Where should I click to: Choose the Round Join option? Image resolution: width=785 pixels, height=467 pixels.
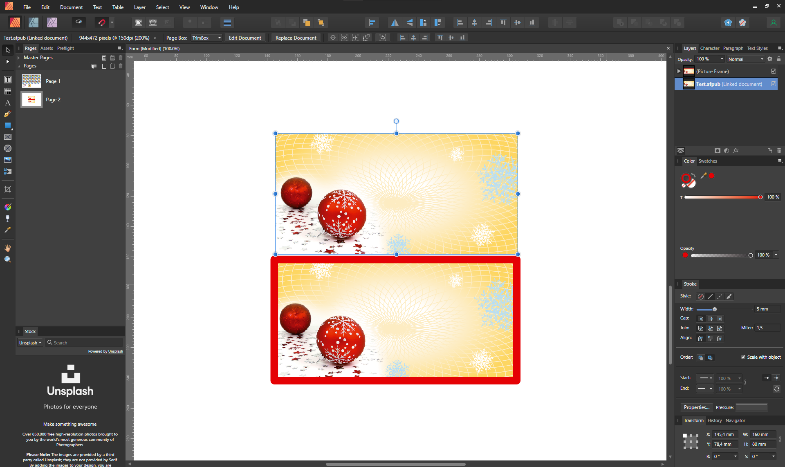(701, 328)
